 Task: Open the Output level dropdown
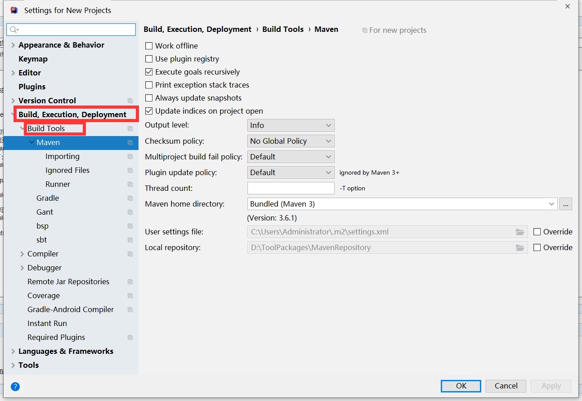[x=291, y=125]
